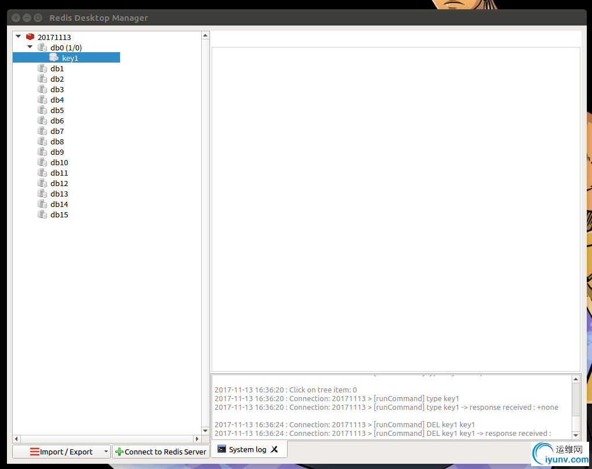Click log line ending '[runCommand] type key1'
Screen dimensions: 592x469
pyautogui.click(x=337, y=398)
